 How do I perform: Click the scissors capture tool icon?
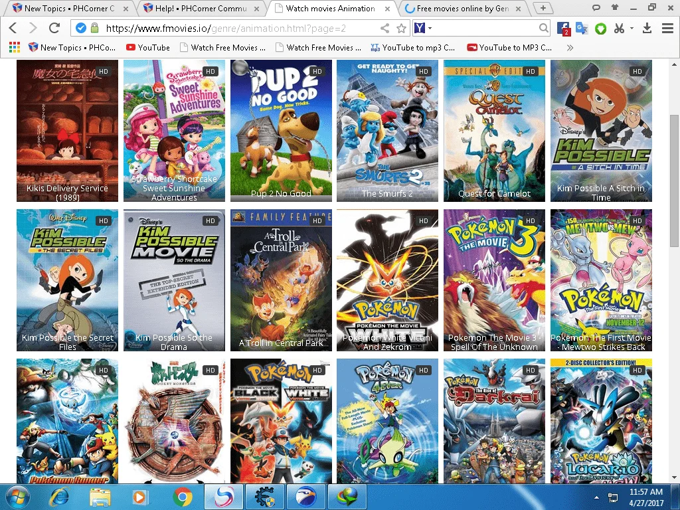click(x=620, y=28)
